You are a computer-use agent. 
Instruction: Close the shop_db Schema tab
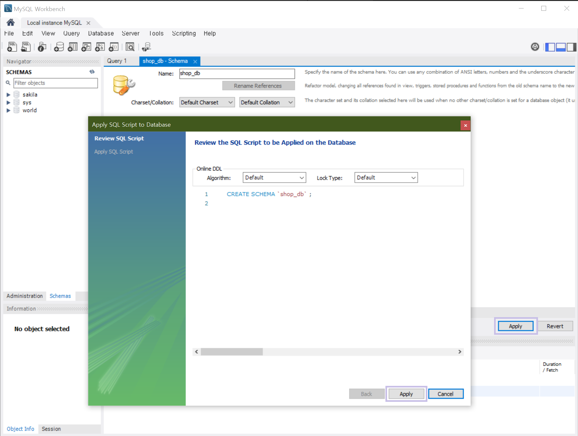point(195,61)
